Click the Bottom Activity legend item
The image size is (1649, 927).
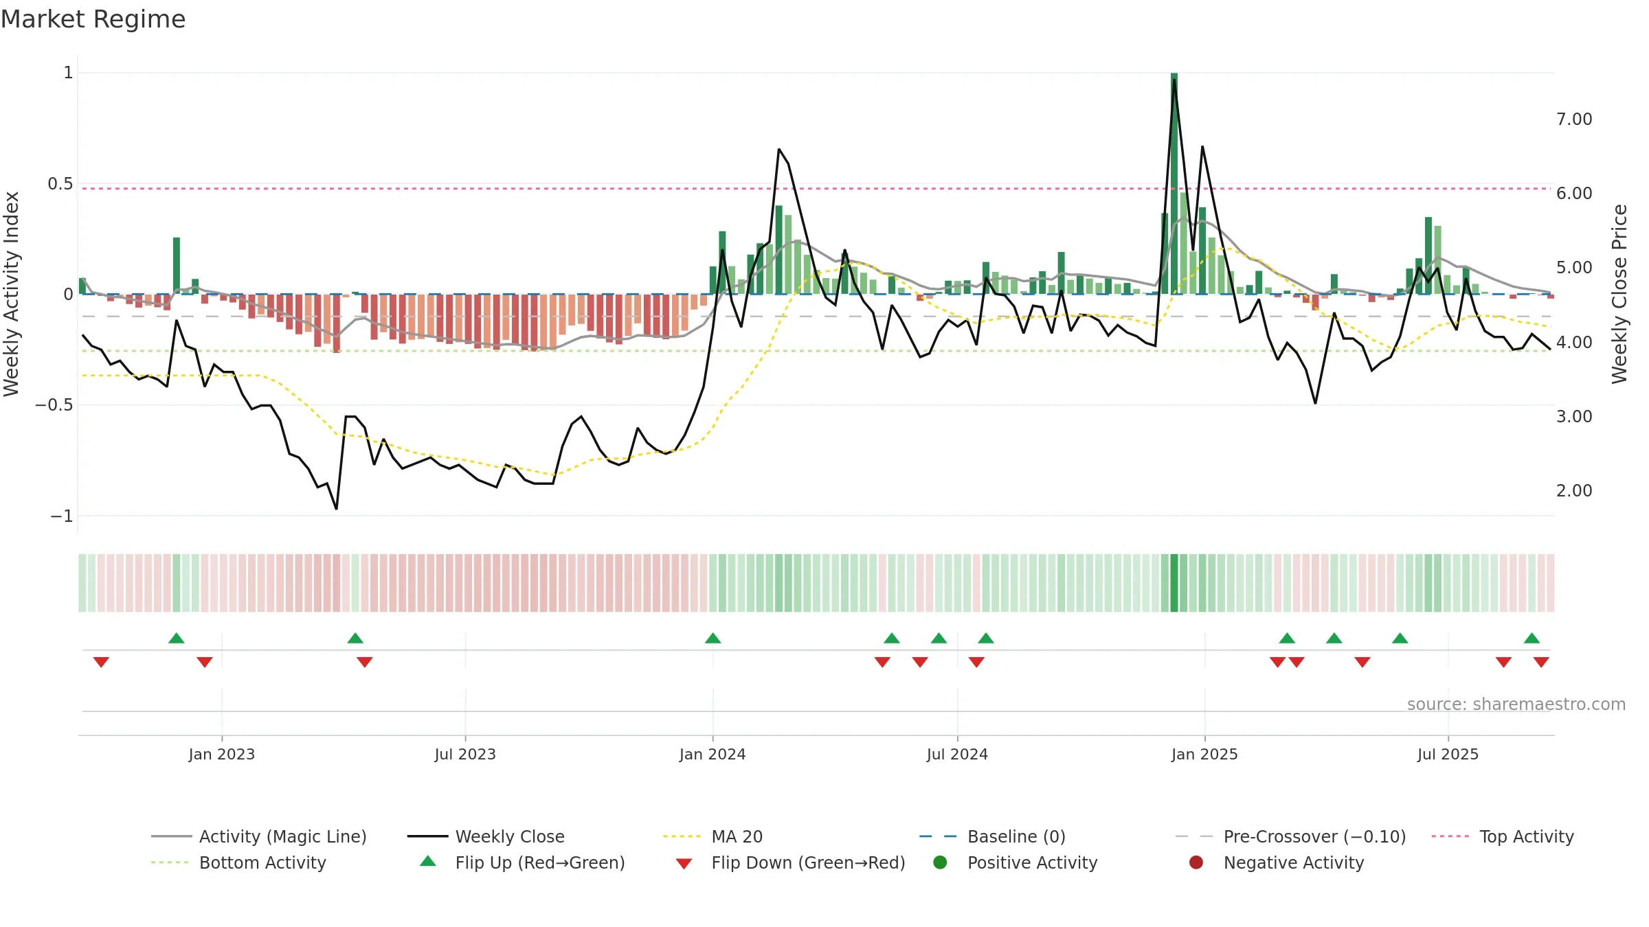pos(238,862)
